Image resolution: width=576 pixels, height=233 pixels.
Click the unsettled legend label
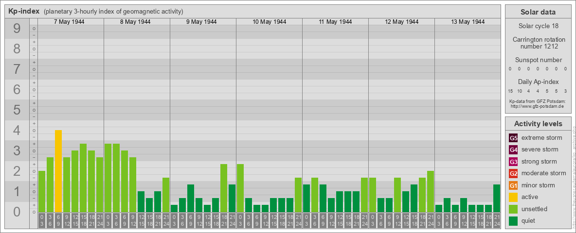pos(535,209)
